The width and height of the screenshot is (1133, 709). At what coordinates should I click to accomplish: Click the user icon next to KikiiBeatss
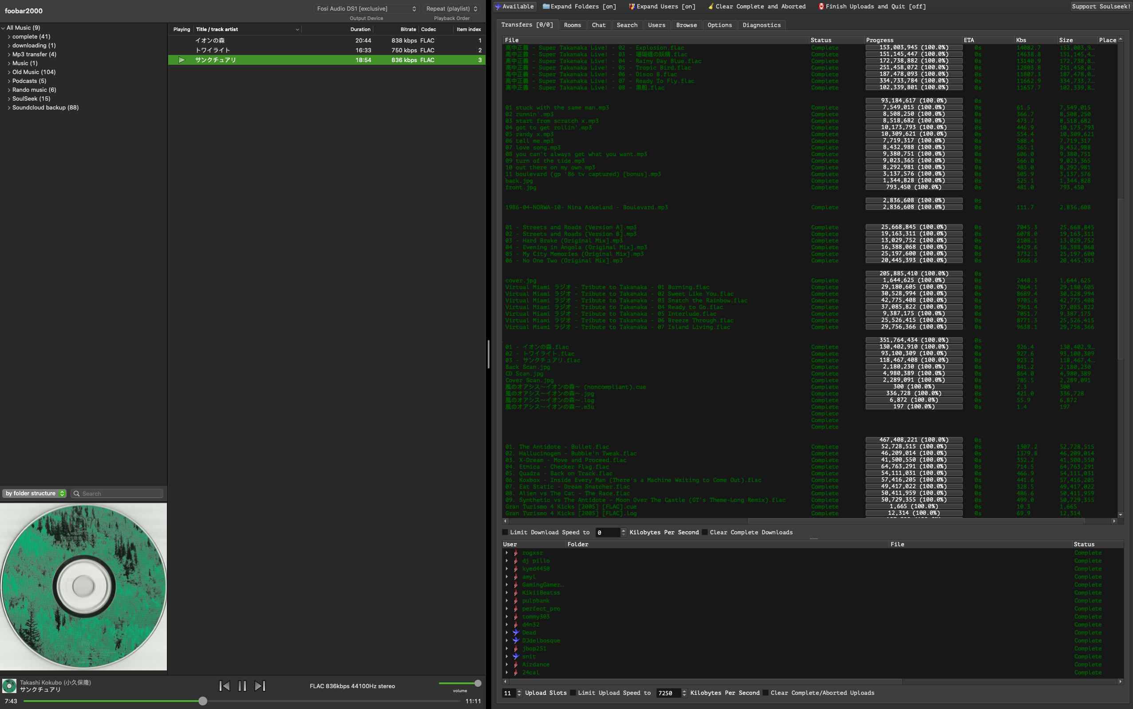pos(516,593)
